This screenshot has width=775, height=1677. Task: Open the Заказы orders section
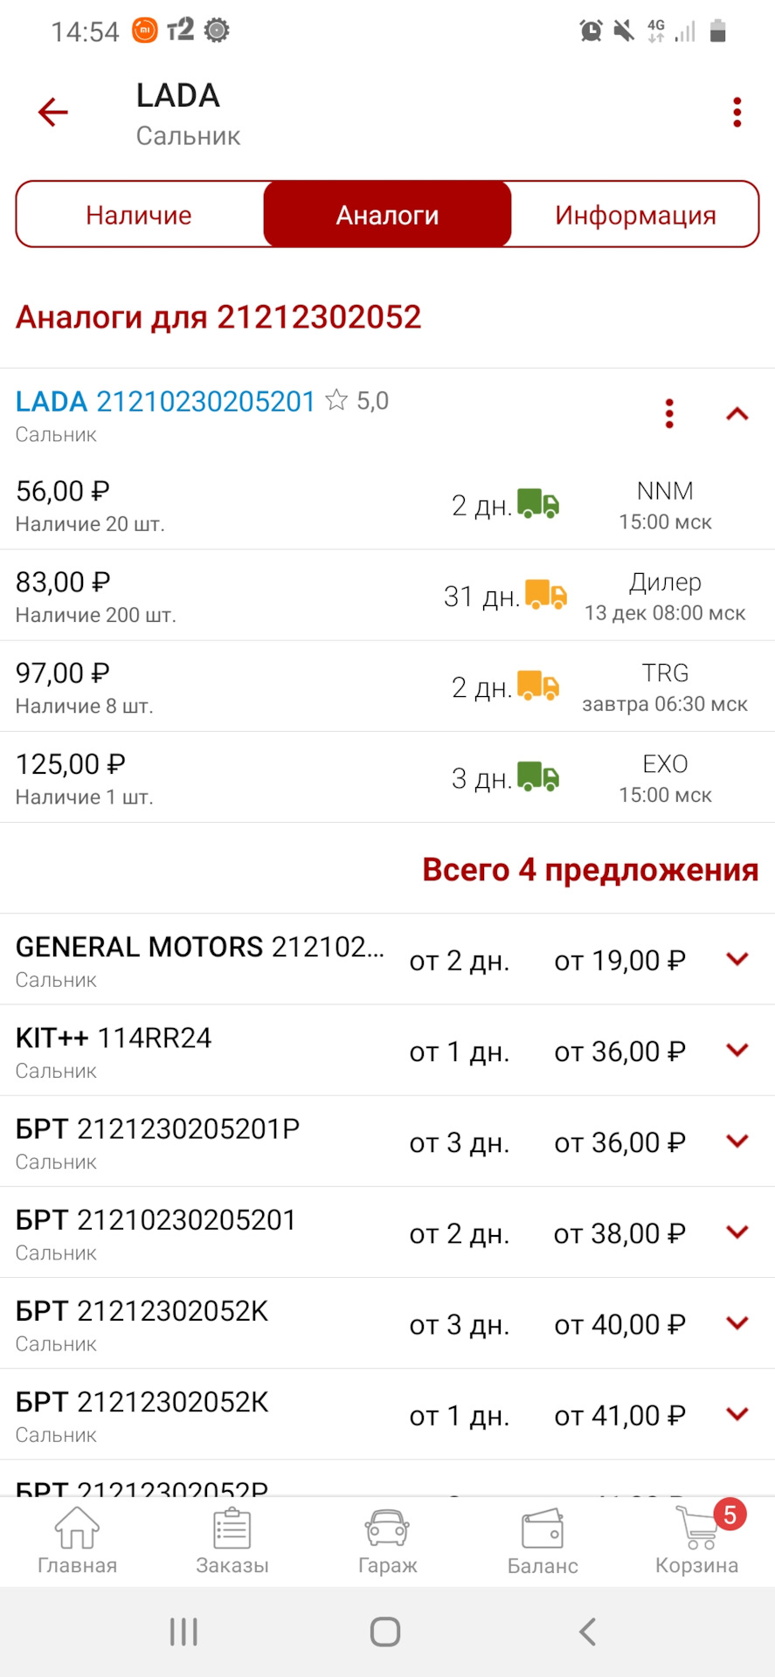click(x=232, y=1541)
